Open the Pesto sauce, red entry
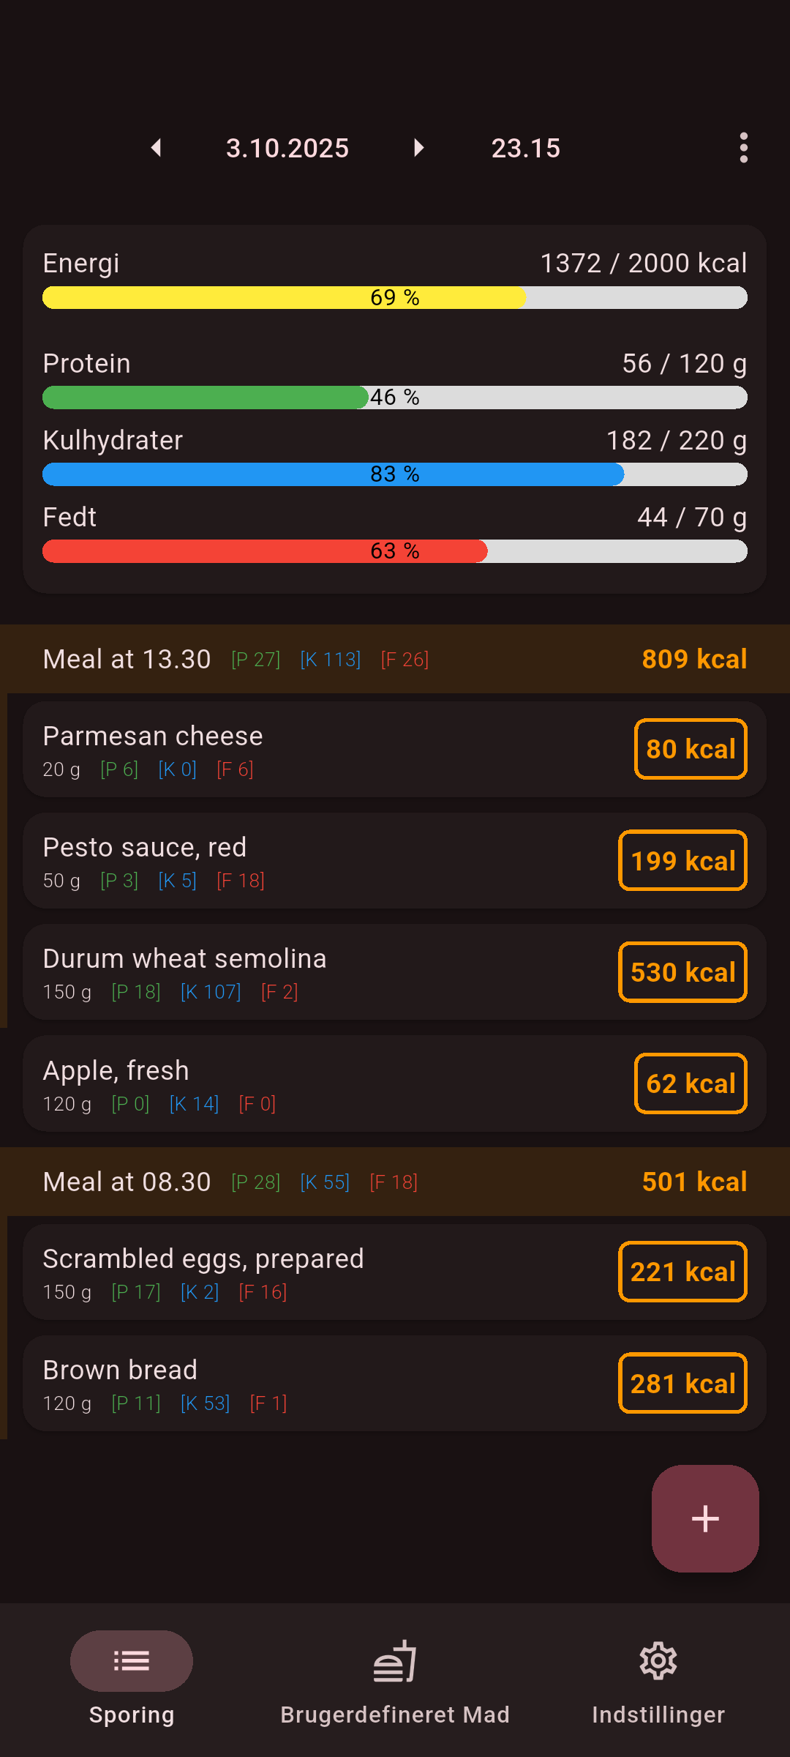The height and width of the screenshot is (1757, 790). pos(293,861)
